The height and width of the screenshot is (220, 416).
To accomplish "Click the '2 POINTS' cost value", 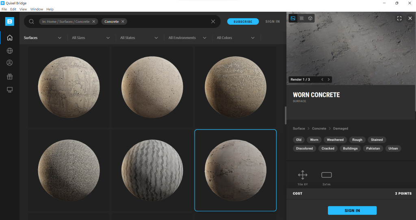I will tap(403, 194).
